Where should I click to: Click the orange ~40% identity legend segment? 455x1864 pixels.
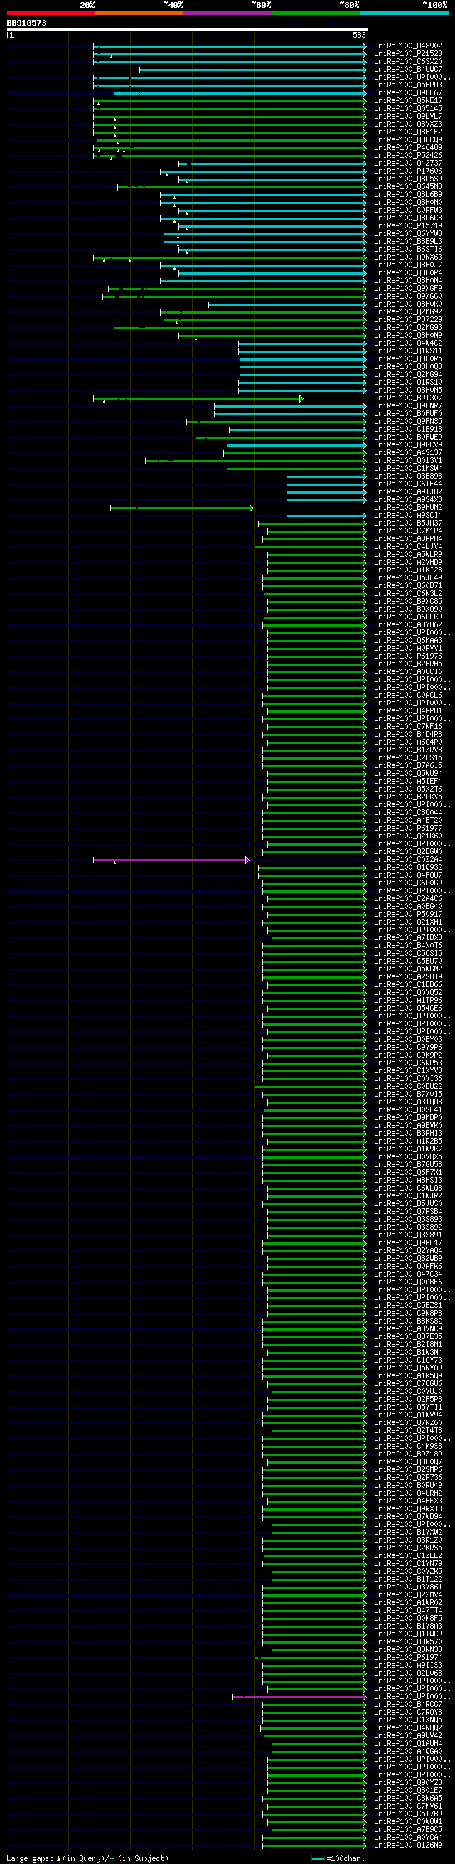click(x=139, y=13)
